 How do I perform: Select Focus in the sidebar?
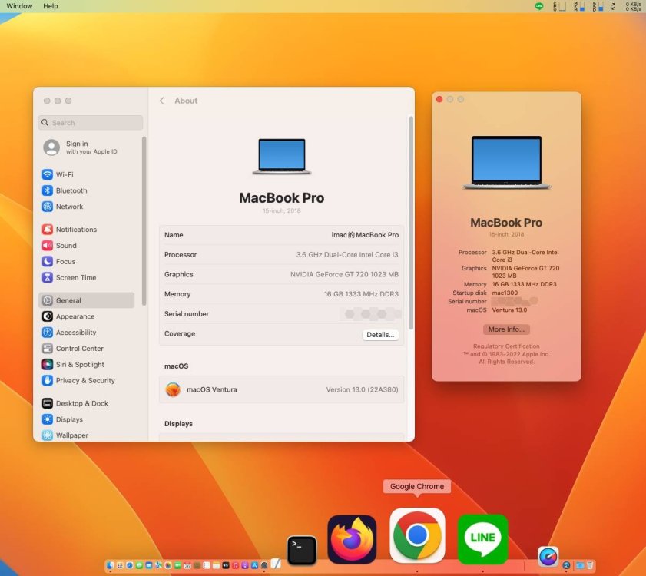click(87, 262)
